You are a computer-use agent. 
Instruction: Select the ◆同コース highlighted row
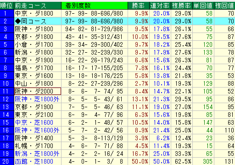tap(117, 21)
